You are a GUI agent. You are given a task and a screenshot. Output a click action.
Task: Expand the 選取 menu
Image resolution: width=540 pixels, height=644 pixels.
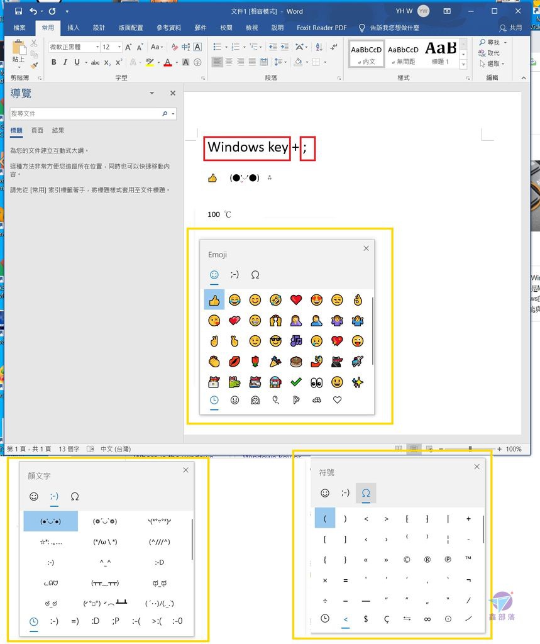pos(492,64)
